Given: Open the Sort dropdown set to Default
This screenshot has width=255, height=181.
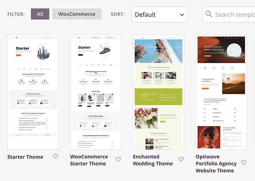Looking at the screenshot, I should (159, 15).
